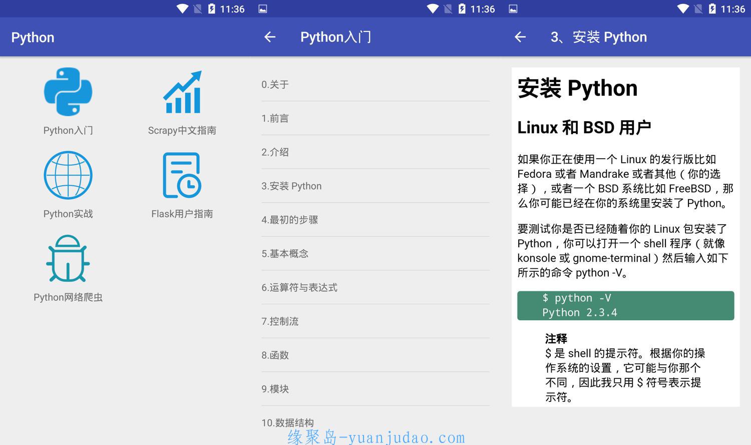The height and width of the screenshot is (445, 751).
Task: Open chapter 8.函数
Action: 375,355
